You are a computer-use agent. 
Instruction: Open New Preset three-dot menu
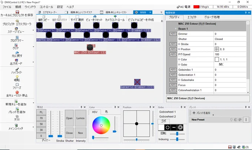(246, 120)
